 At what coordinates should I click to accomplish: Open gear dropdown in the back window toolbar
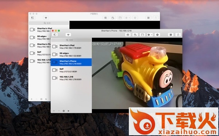[x=127, y=18]
